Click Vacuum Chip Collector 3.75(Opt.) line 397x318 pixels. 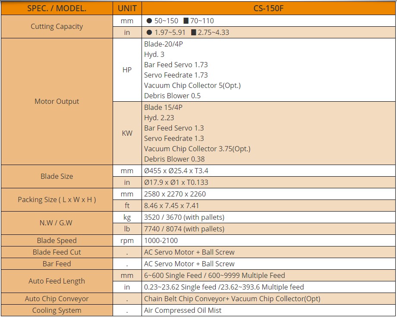pyautogui.click(x=197, y=149)
